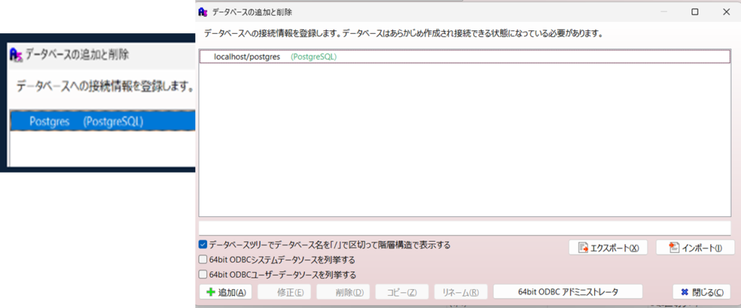Click the 修正(E) modify button

tap(285, 292)
